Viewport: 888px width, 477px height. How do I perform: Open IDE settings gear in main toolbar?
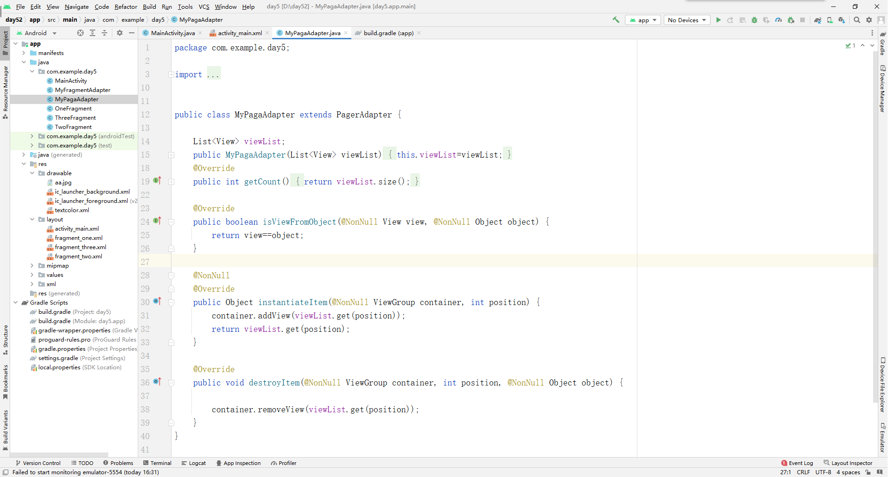click(x=869, y=20)
